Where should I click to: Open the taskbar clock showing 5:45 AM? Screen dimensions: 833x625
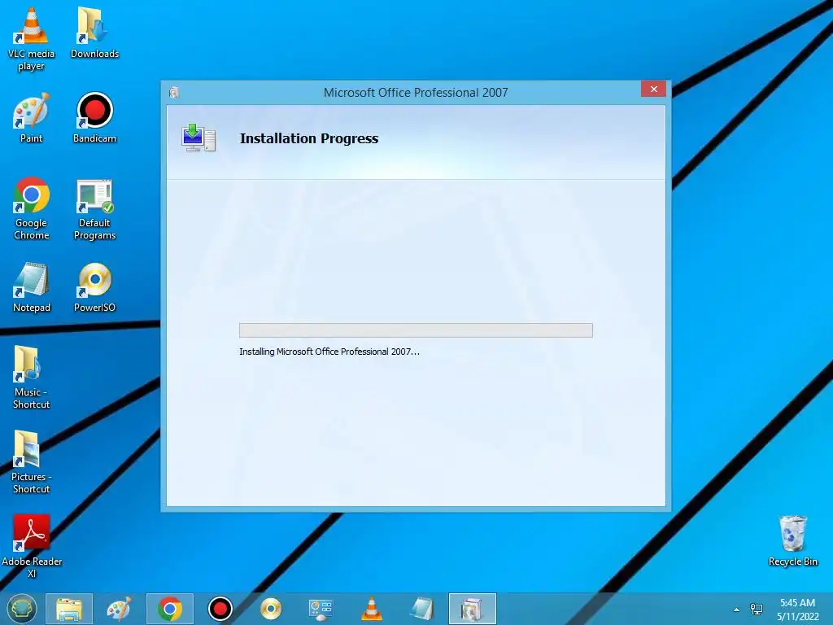pyautogui.click(x=797, y=610)
